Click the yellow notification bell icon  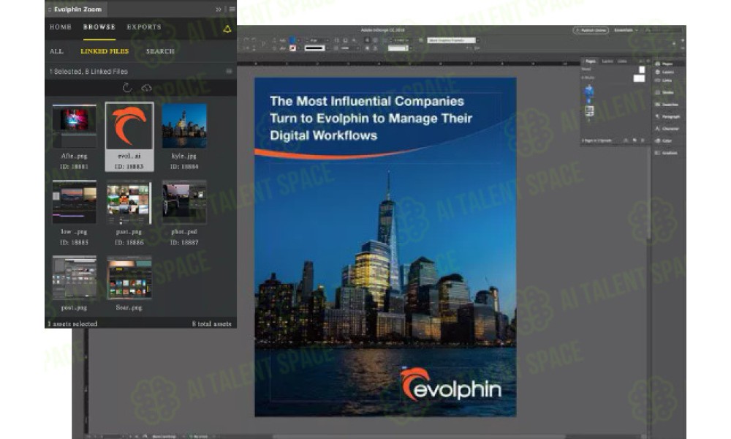point(227,29)
